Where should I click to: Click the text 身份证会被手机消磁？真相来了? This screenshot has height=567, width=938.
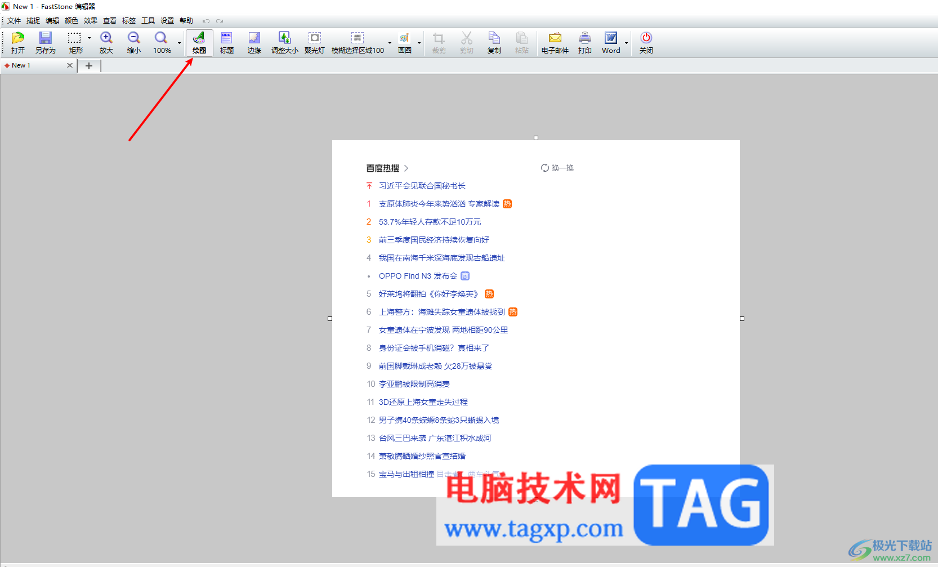434,348
